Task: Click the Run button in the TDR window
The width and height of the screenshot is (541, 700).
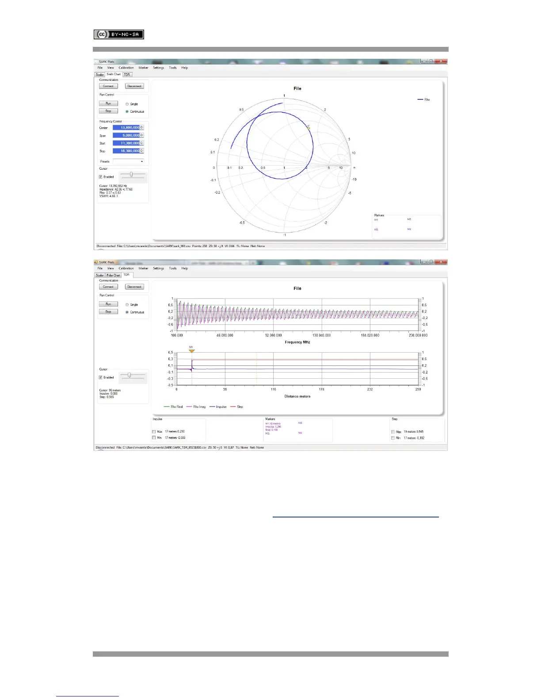Action: pos(108,304)
